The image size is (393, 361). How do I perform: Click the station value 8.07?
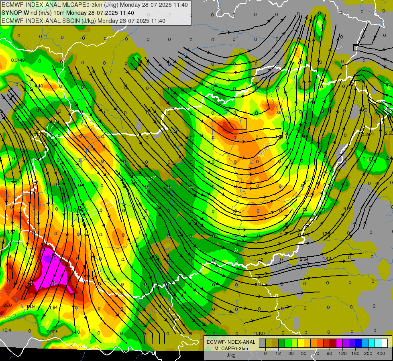259,284
